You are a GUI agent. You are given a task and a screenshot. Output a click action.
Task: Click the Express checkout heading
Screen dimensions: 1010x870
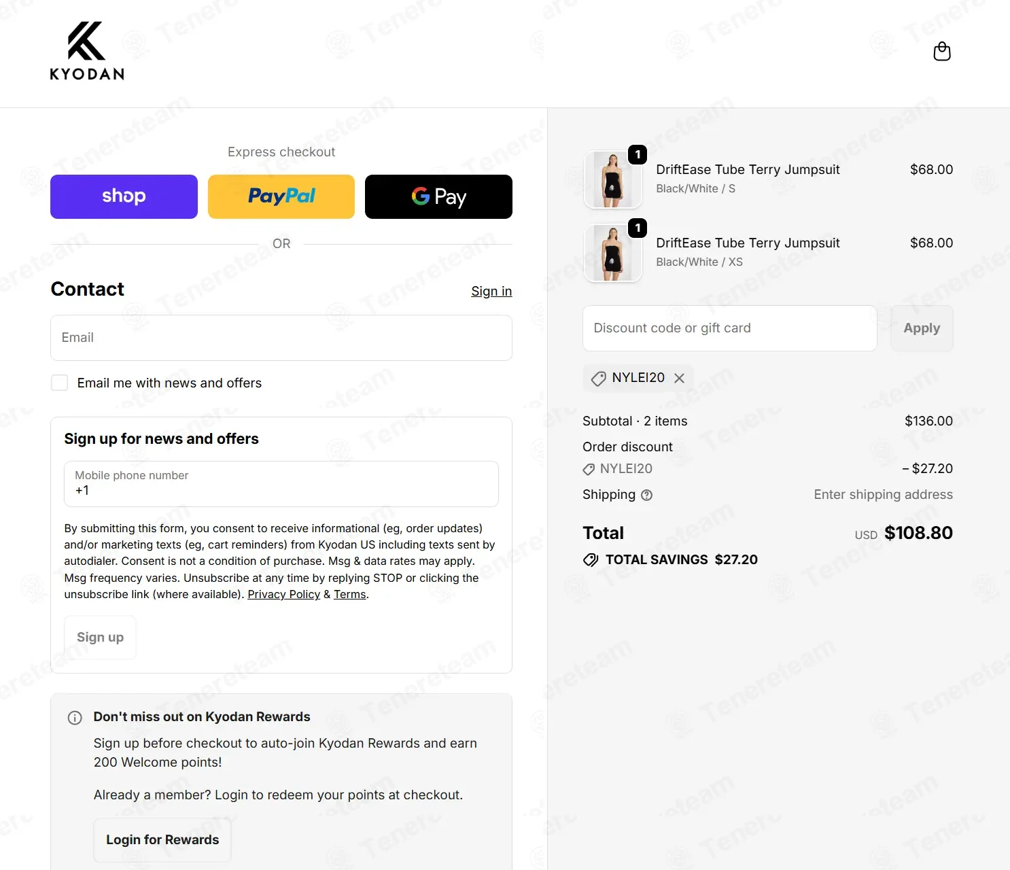coord(281,152)
